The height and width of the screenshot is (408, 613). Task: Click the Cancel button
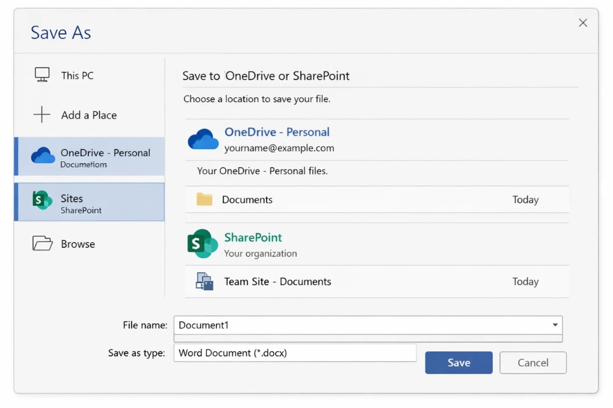tap(533, 362)
